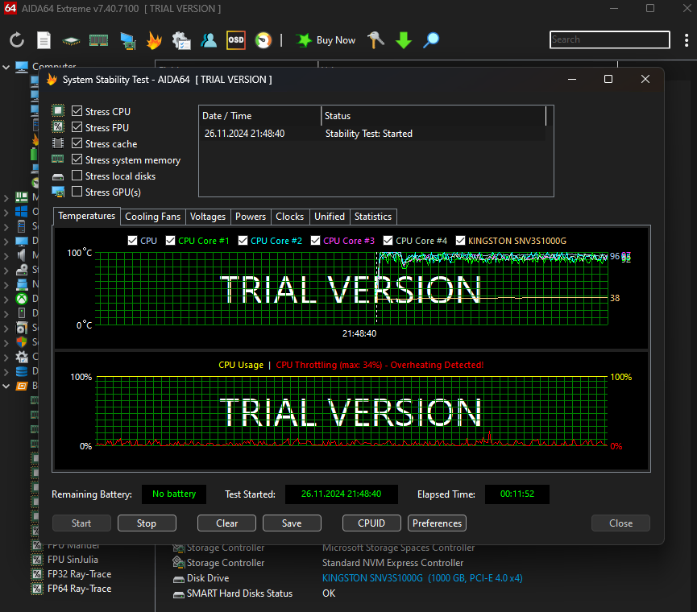
Task: Click the blue monitor-and-PC toolbar icon
Action: [128, 41]
